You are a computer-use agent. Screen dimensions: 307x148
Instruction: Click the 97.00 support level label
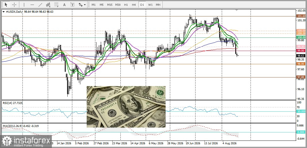click(301, 77)
